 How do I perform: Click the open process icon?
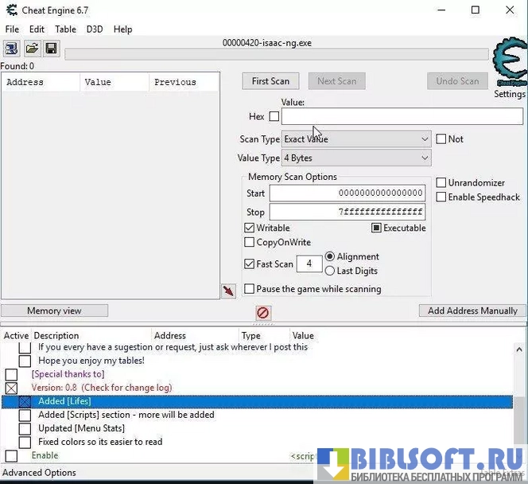[12, 49]
